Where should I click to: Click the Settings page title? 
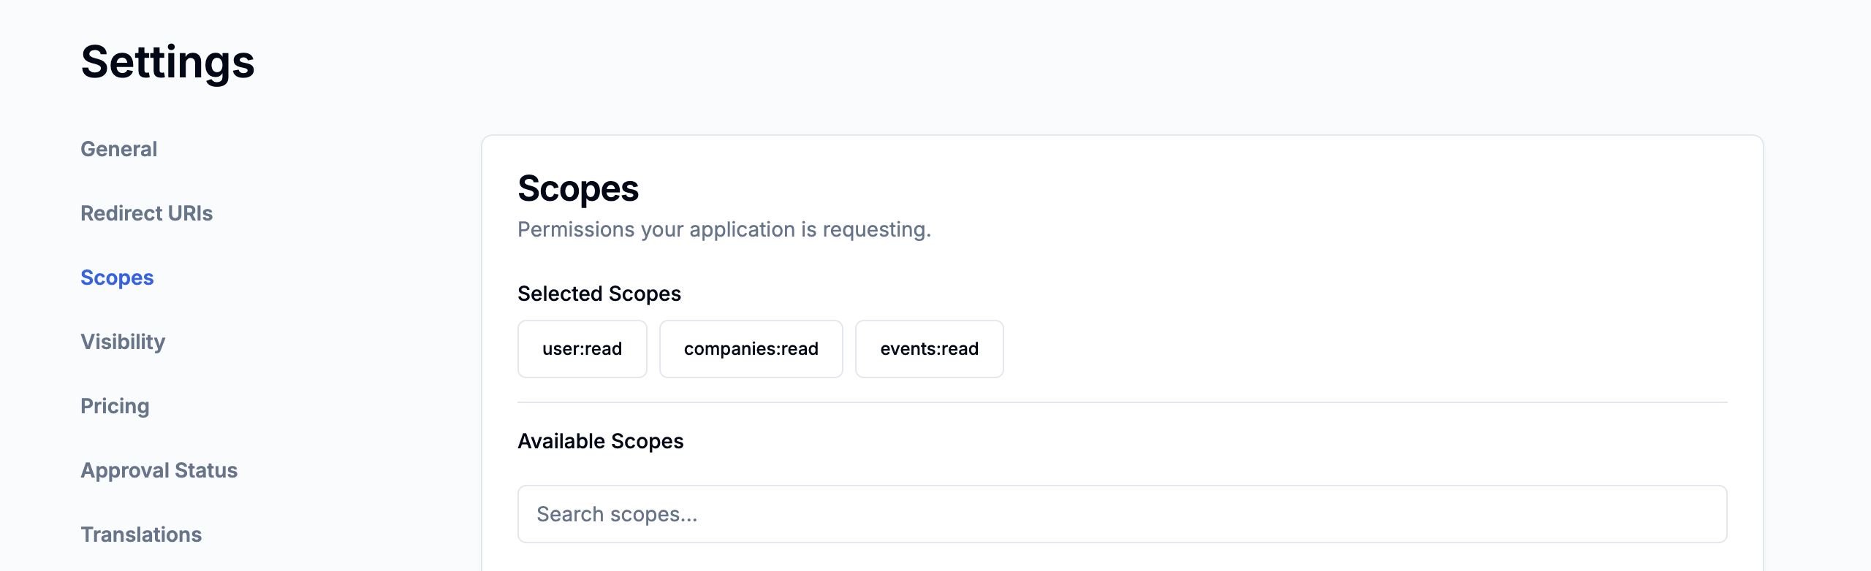tap(167, 62)
